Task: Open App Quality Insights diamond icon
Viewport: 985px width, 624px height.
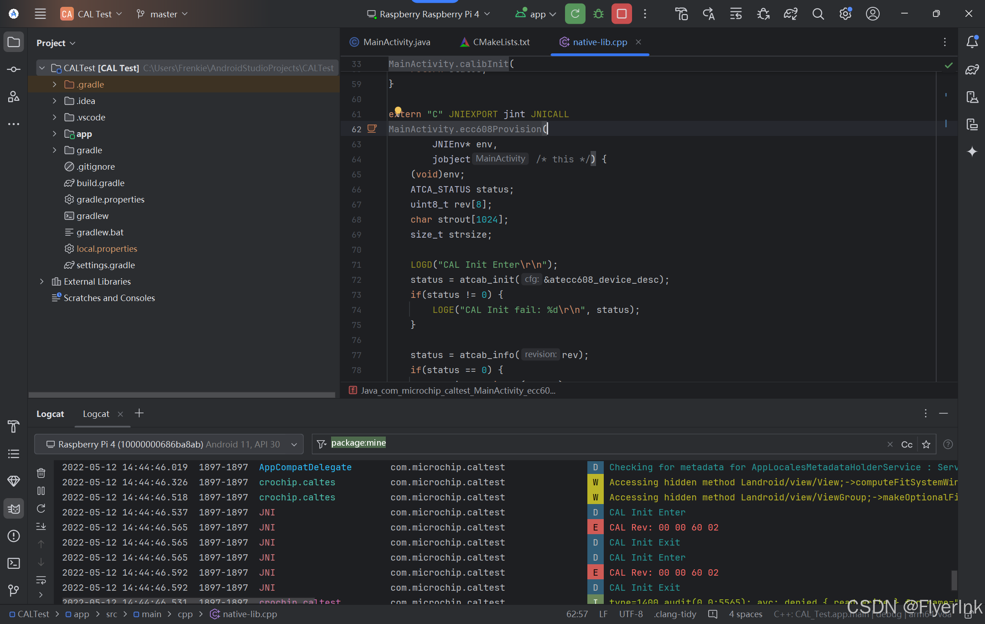Action: (x=14, y=481)
